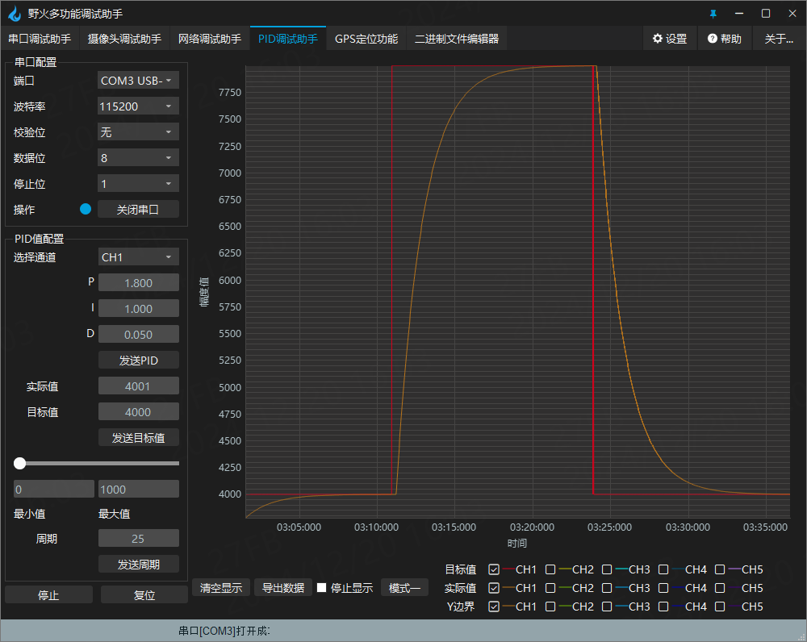Switch to 摄像头调试助手 tab
The image size is (807, 642).
(124, 39)
